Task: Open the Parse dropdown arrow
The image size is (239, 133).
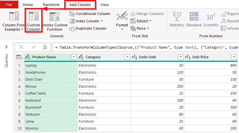Action: point(148,28)
